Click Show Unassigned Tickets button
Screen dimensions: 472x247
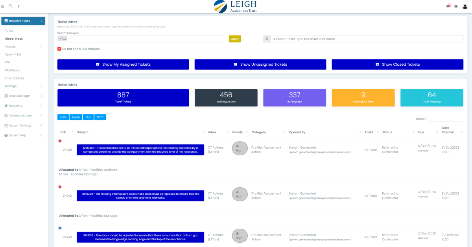coord(260,65)
